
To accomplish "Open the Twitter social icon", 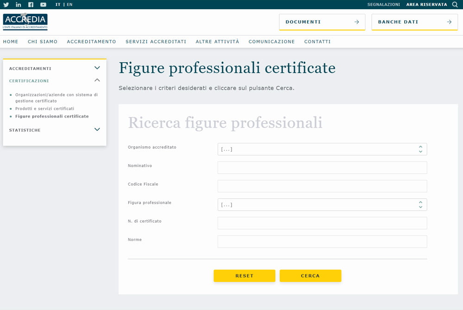I will click(x=6, y=5).
